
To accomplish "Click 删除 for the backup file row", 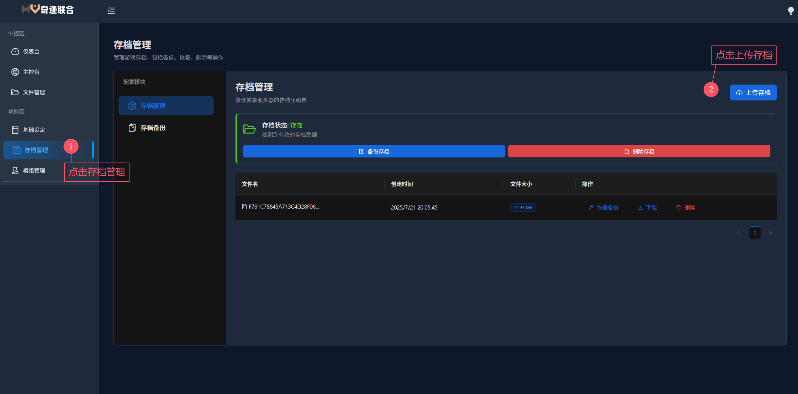I will (686, 208).
